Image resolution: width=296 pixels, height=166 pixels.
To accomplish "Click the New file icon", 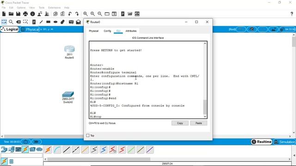I will pos(4,14).
